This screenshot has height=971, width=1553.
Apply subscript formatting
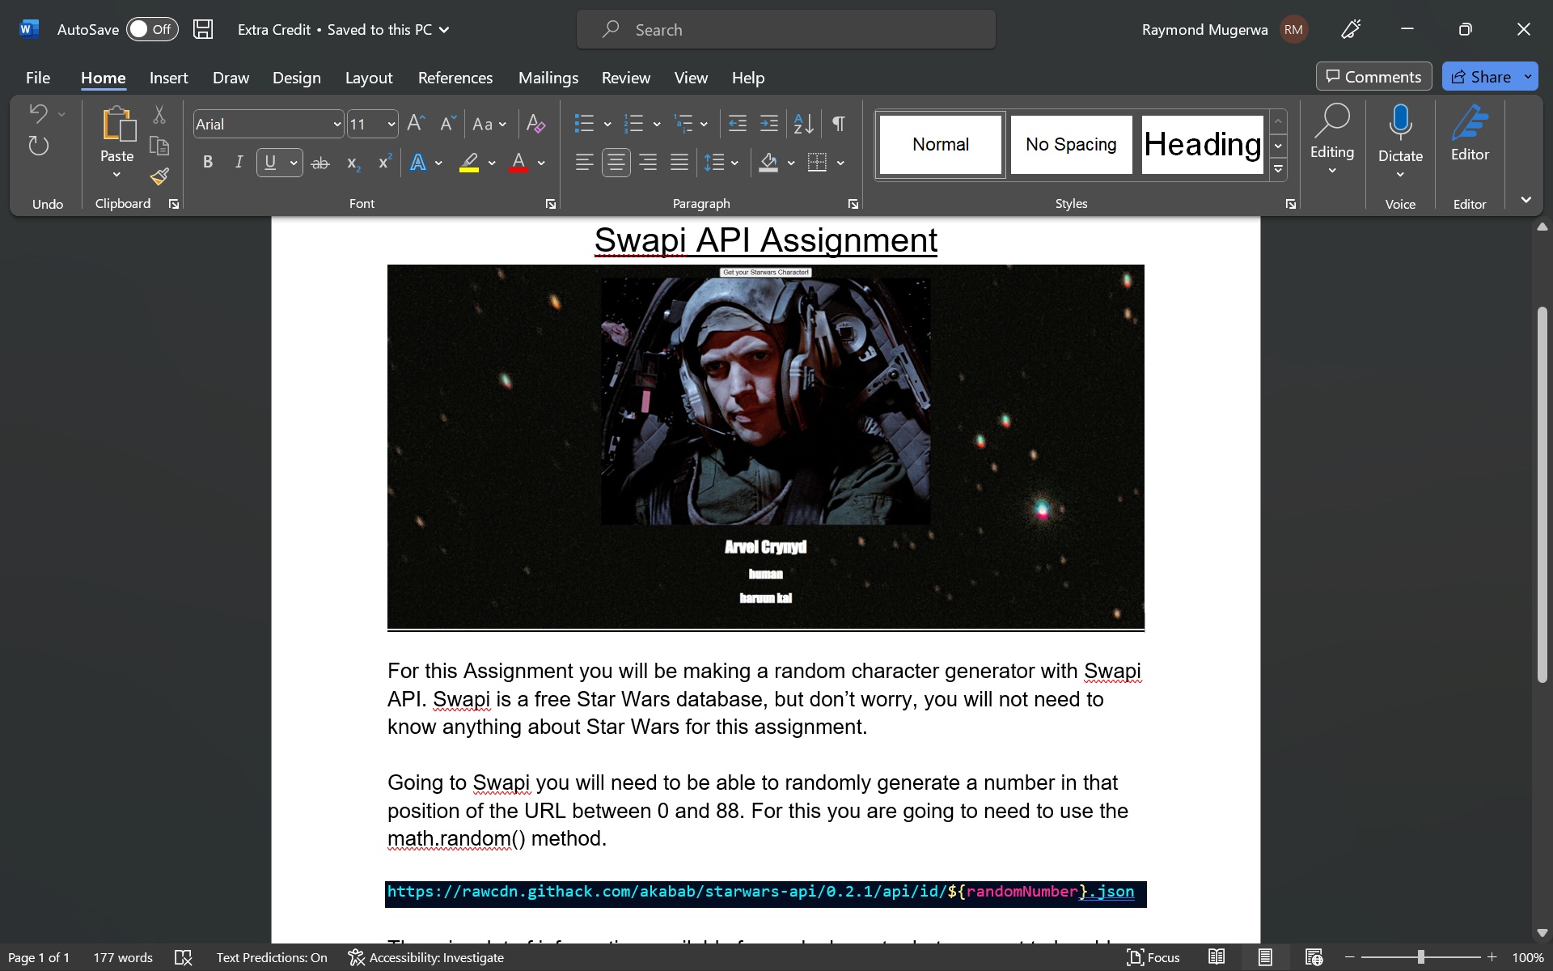tap(352, 163)
